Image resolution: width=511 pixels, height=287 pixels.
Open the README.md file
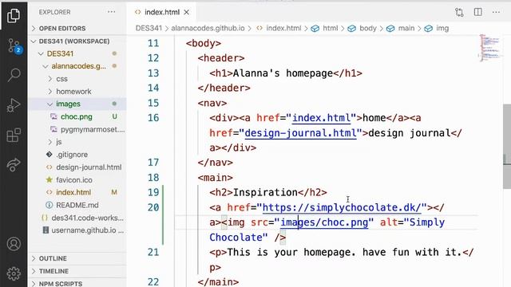(x=77, y=205)
